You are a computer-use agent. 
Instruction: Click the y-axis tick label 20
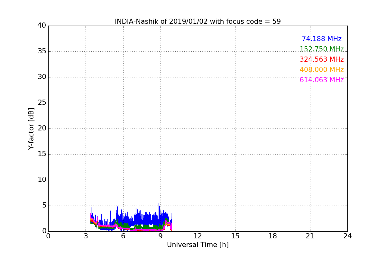point(42,128)
